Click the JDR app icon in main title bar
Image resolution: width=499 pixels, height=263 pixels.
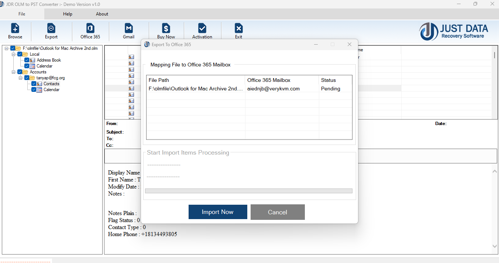2,4
